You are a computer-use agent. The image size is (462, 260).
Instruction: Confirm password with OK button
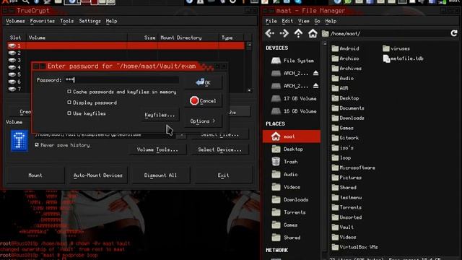pos(204,82)
